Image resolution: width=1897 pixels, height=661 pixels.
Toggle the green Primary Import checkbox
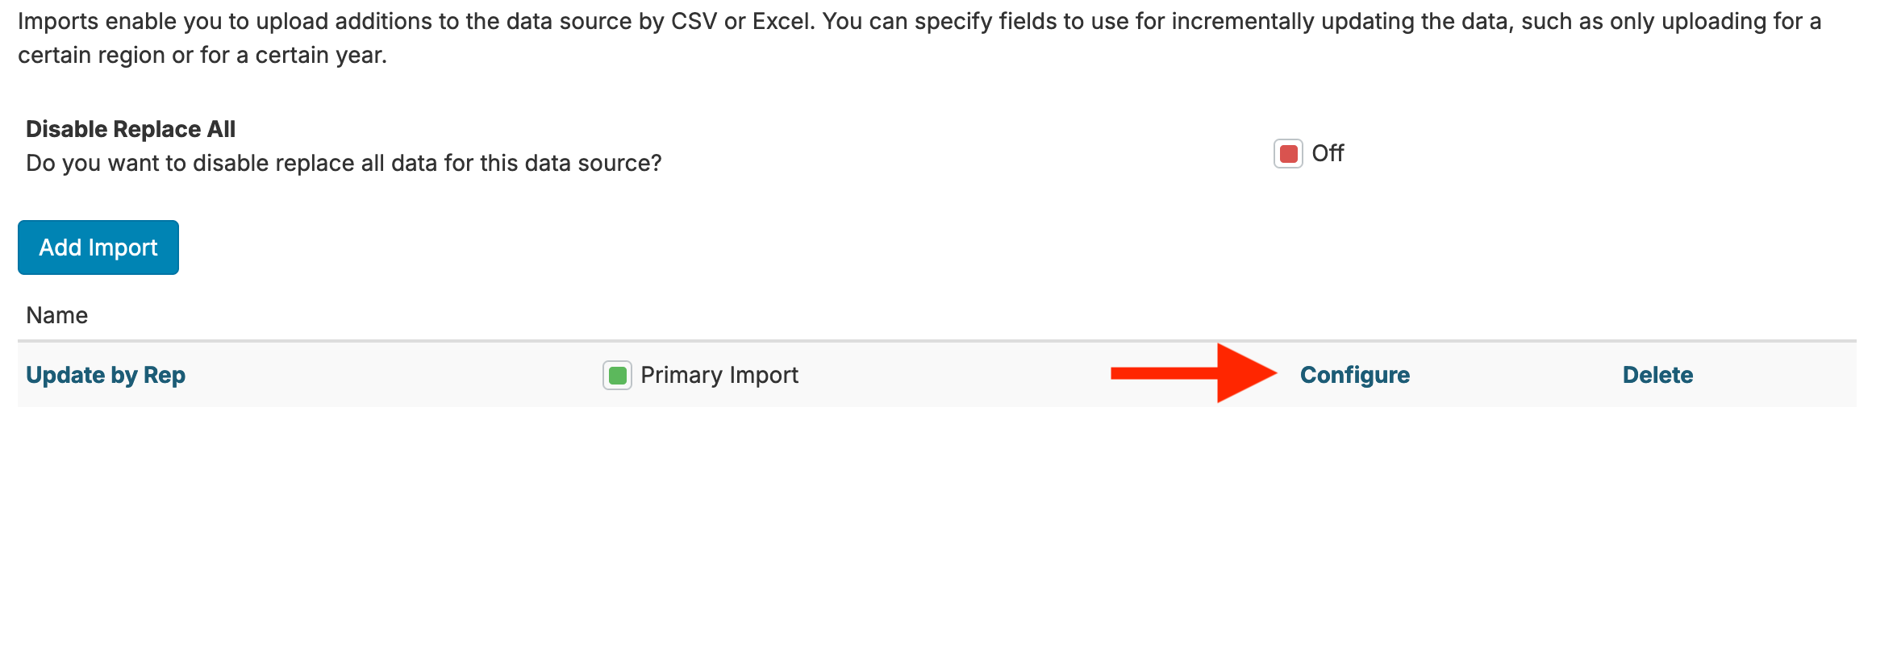617,376
